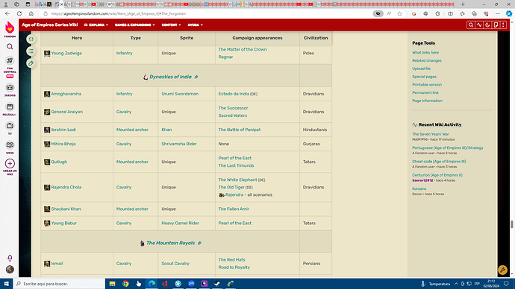The width and height of the screenshot is (515, 289).
Task: Click the page vertical scrollbar thumb
Action: tap(512, 224)
